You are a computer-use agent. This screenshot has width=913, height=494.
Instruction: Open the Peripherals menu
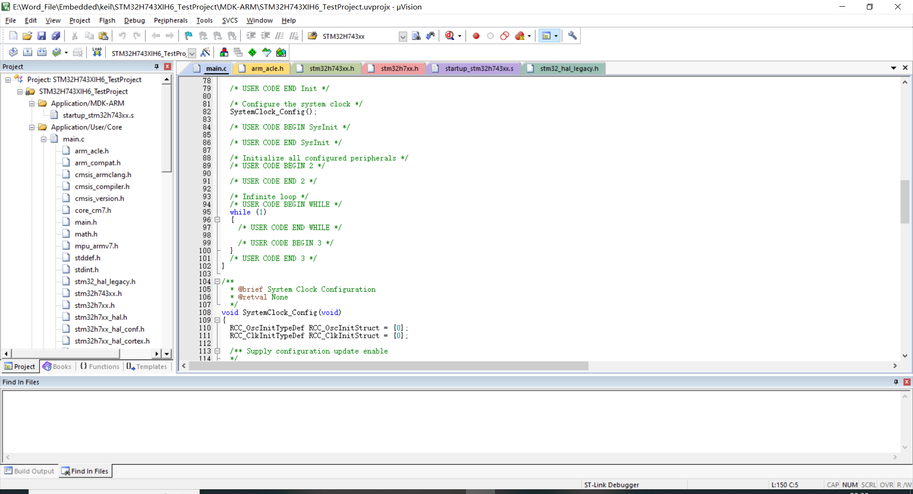click(171, 20)
